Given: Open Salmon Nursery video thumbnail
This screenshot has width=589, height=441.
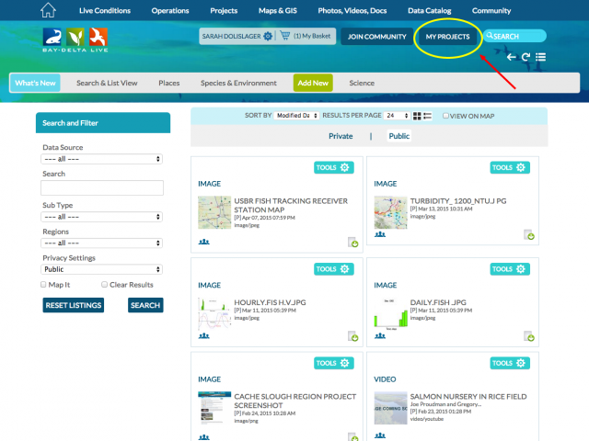Looking at the screenshot, I should click(390, 408).
